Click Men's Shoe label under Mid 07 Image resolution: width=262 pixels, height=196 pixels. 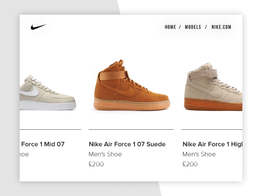pyautogui.click(x=25, y=154)
